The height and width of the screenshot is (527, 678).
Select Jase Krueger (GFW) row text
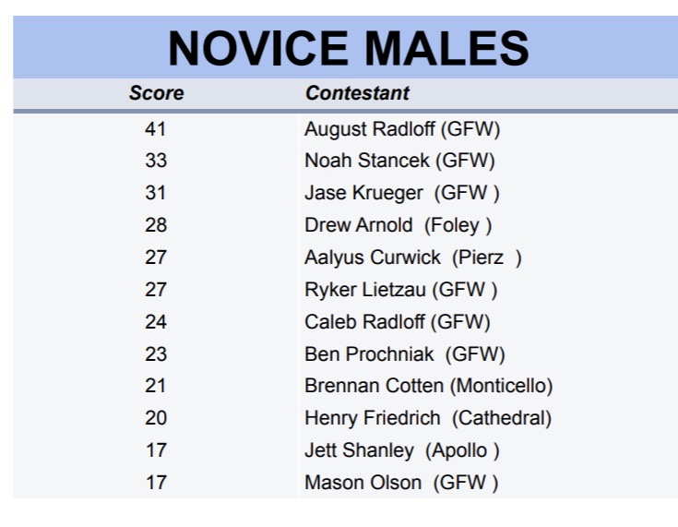402,193
